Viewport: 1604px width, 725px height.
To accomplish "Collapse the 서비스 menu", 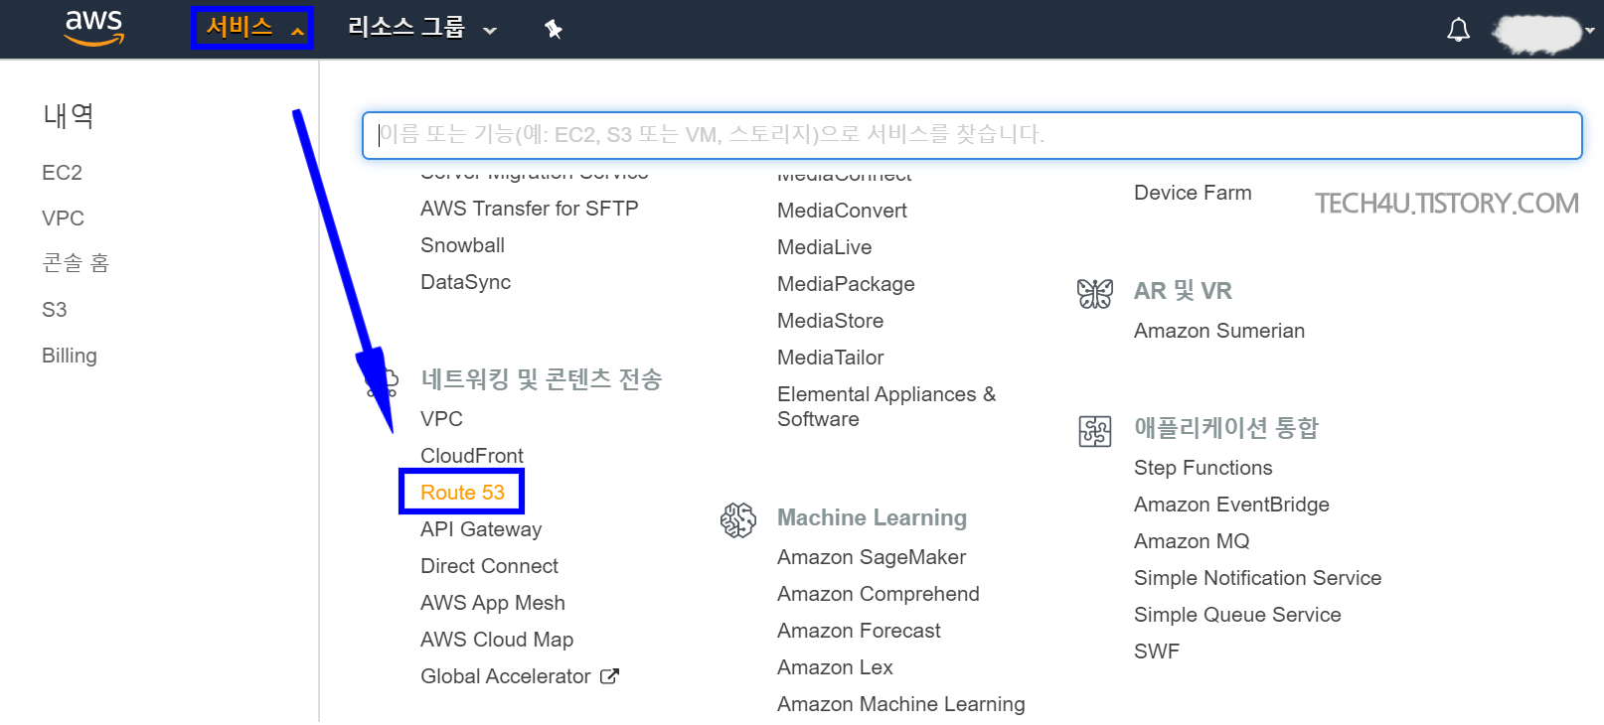I will pyautogui.click(x=252, y=28).
